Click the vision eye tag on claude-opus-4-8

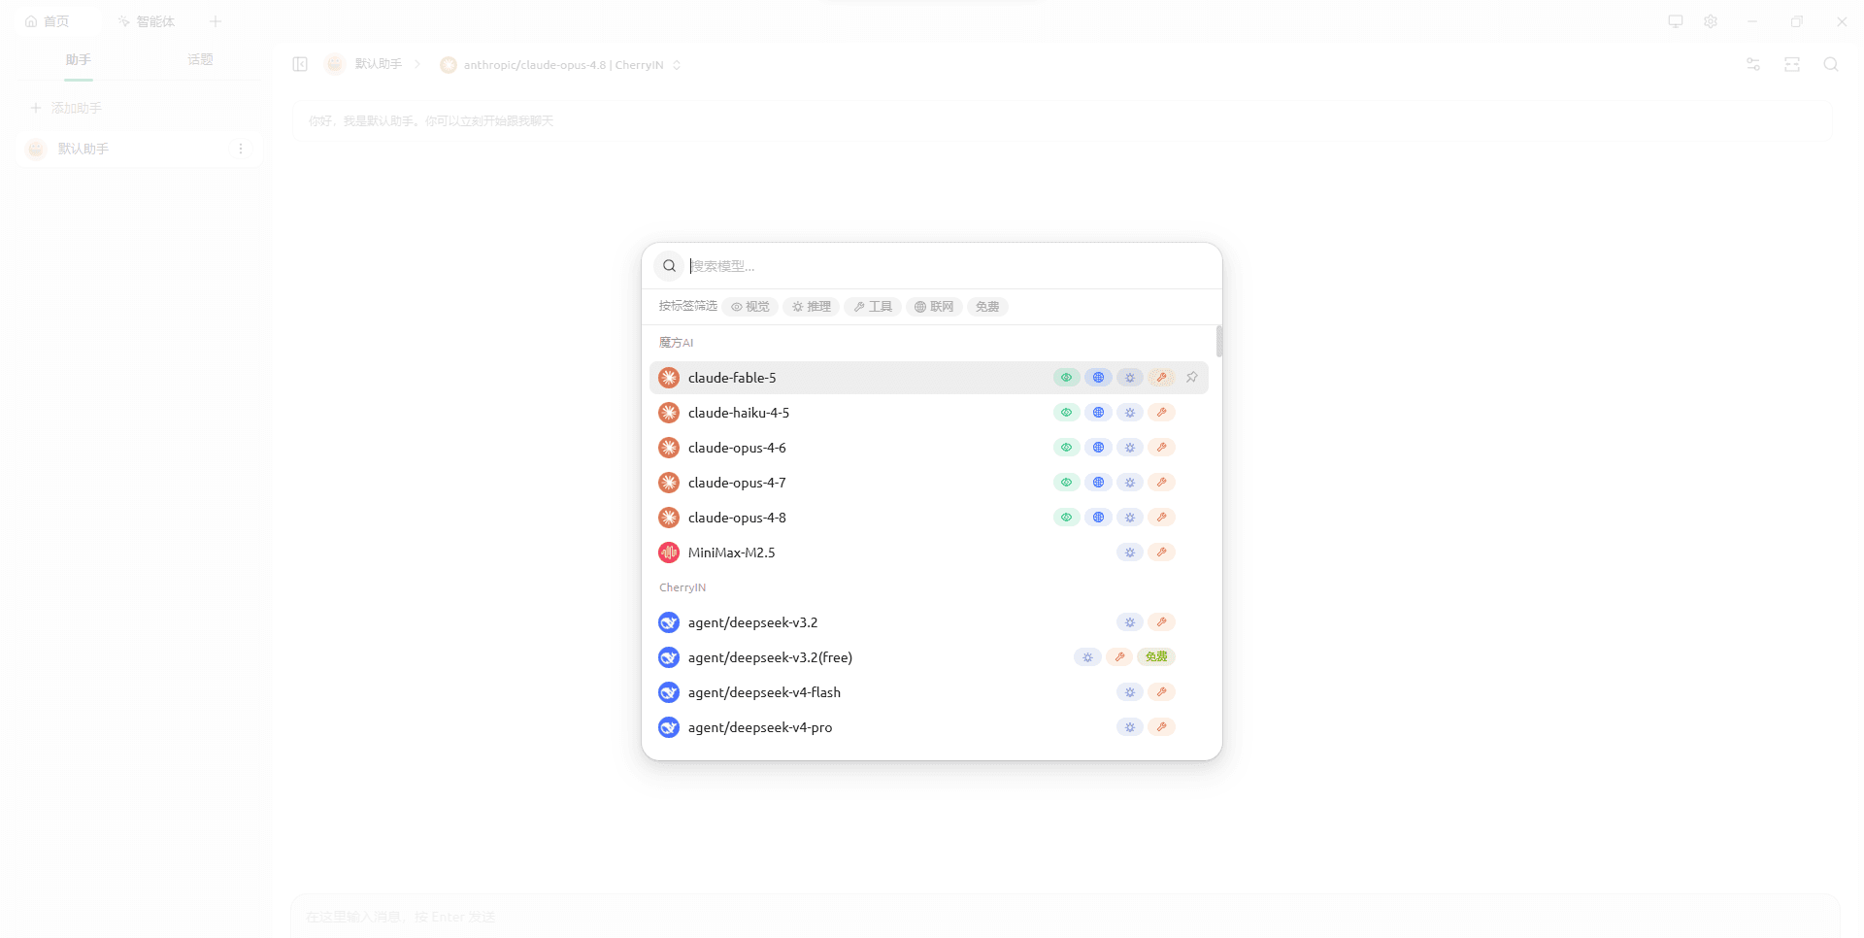click(x=1066, y=518)
